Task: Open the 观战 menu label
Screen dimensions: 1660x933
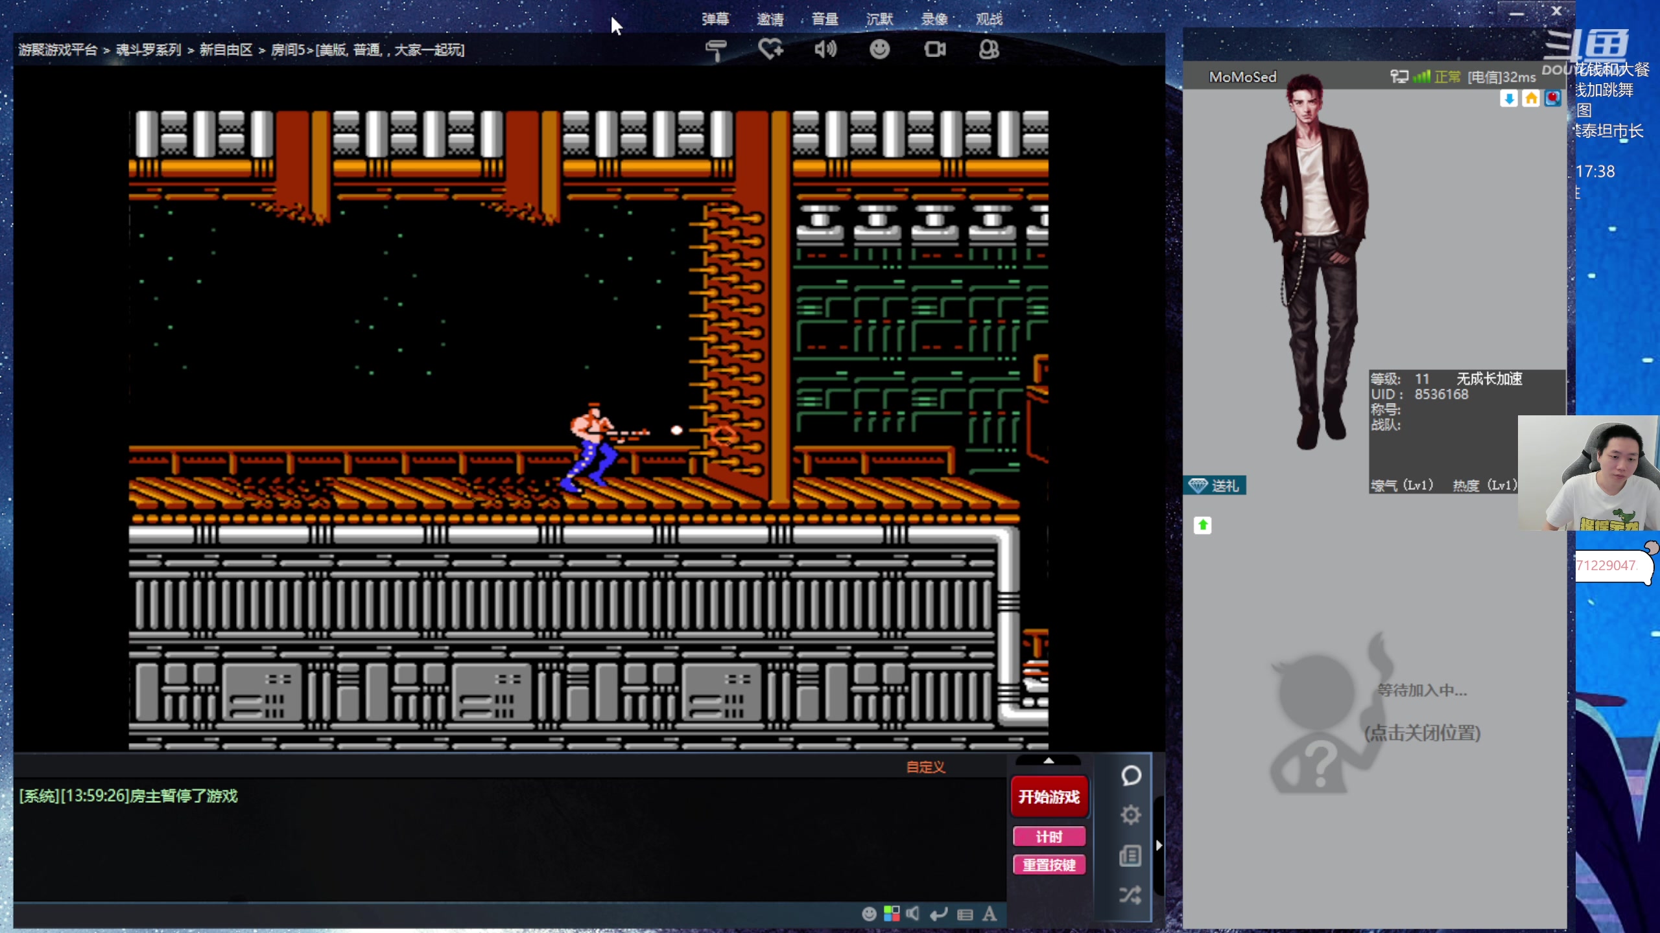Action: pos(989,19)
